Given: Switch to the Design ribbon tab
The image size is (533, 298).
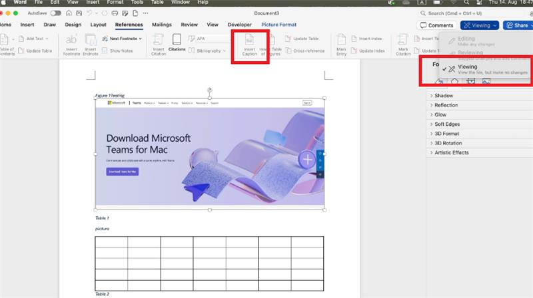Looking at the screenshot, I should (x=73, y=25).
